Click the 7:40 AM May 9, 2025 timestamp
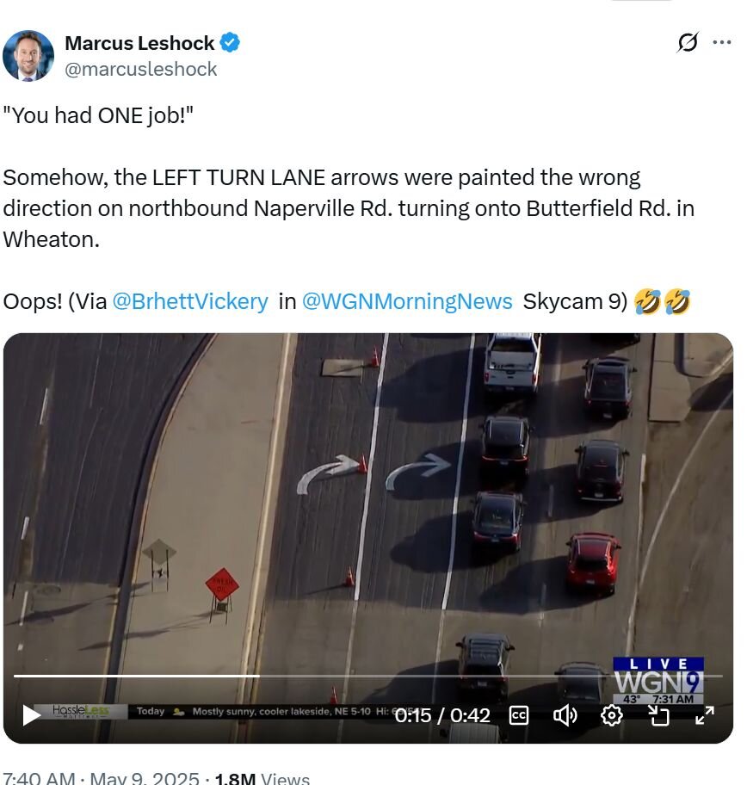747x785 pixels. click(102, 779)
